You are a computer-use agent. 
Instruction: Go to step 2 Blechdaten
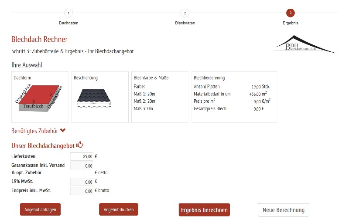[185, 13]
